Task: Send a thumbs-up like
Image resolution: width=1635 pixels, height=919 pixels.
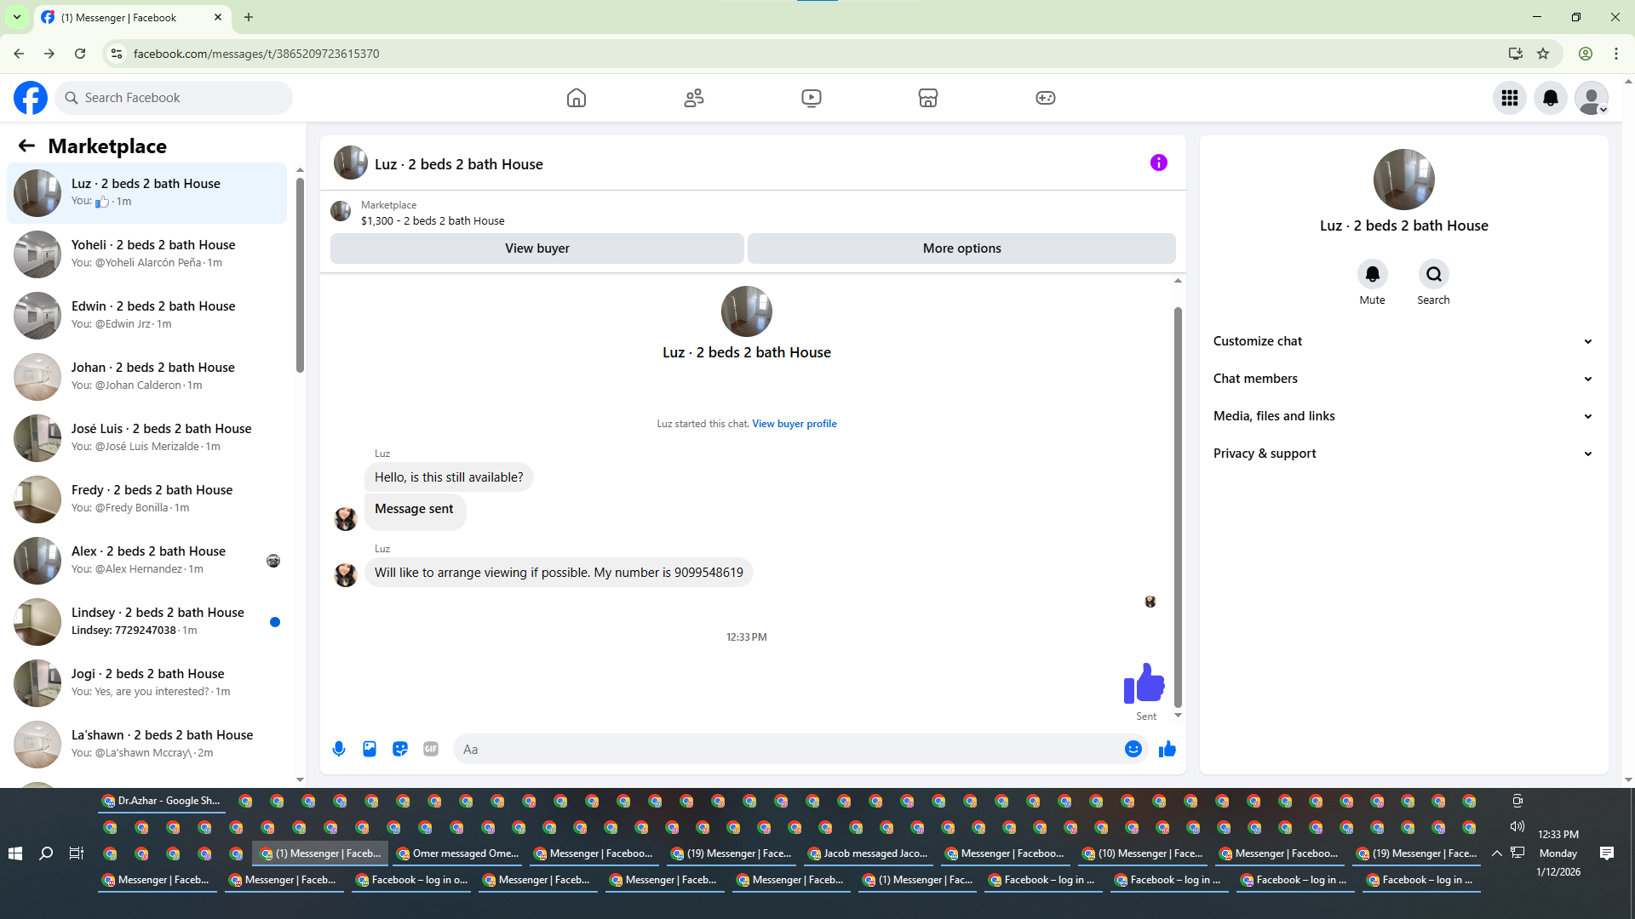Action: click(x=1167, y=749)
